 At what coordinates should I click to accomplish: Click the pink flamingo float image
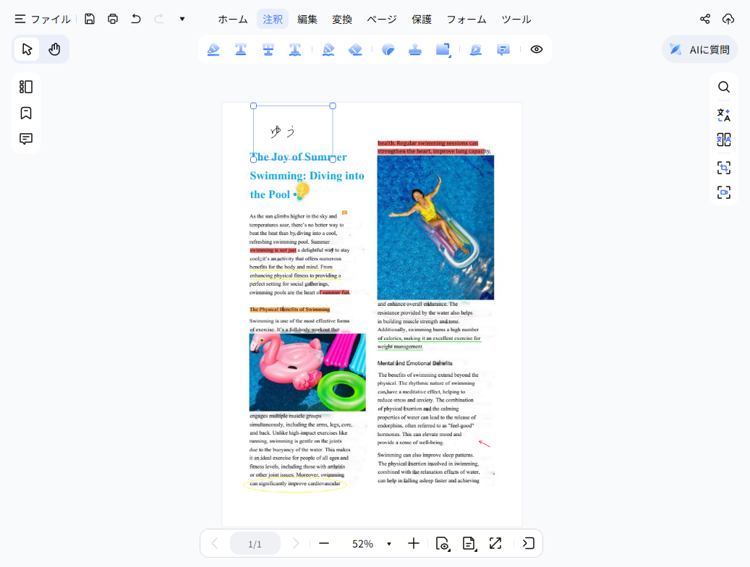pyautogui.click(x=307, y=372)
